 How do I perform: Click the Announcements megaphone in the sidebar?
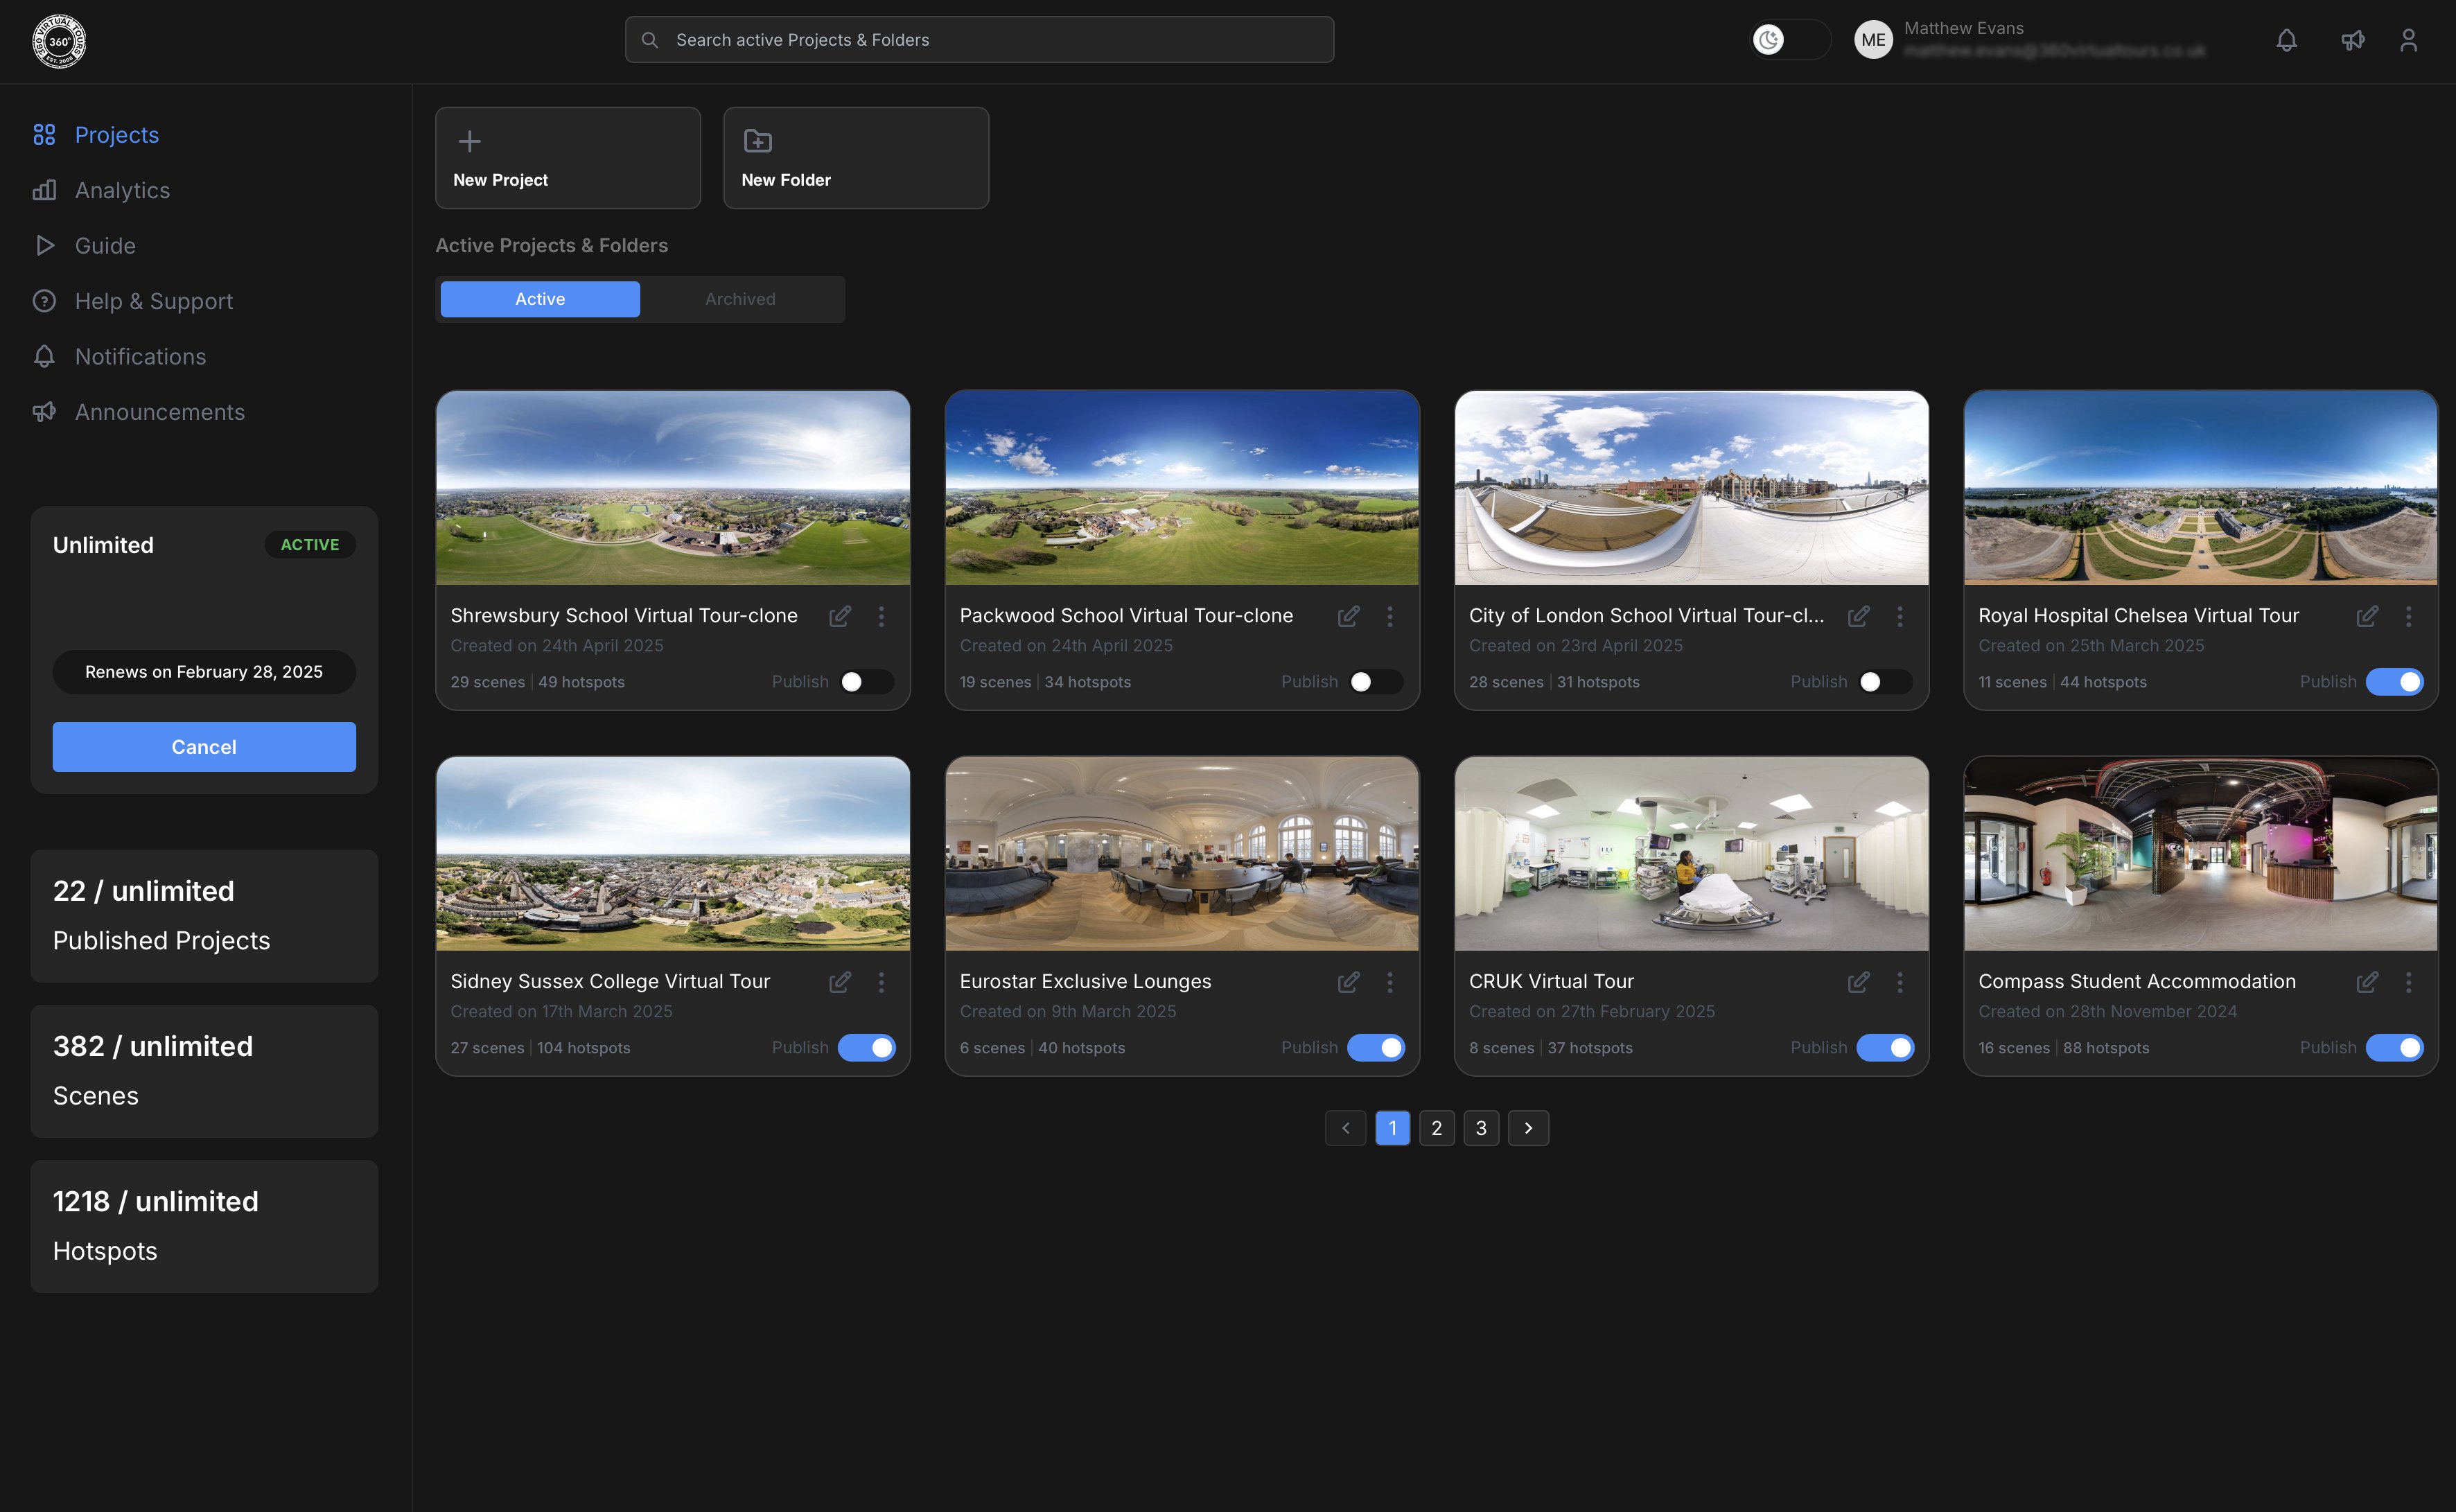click(44, 411)
